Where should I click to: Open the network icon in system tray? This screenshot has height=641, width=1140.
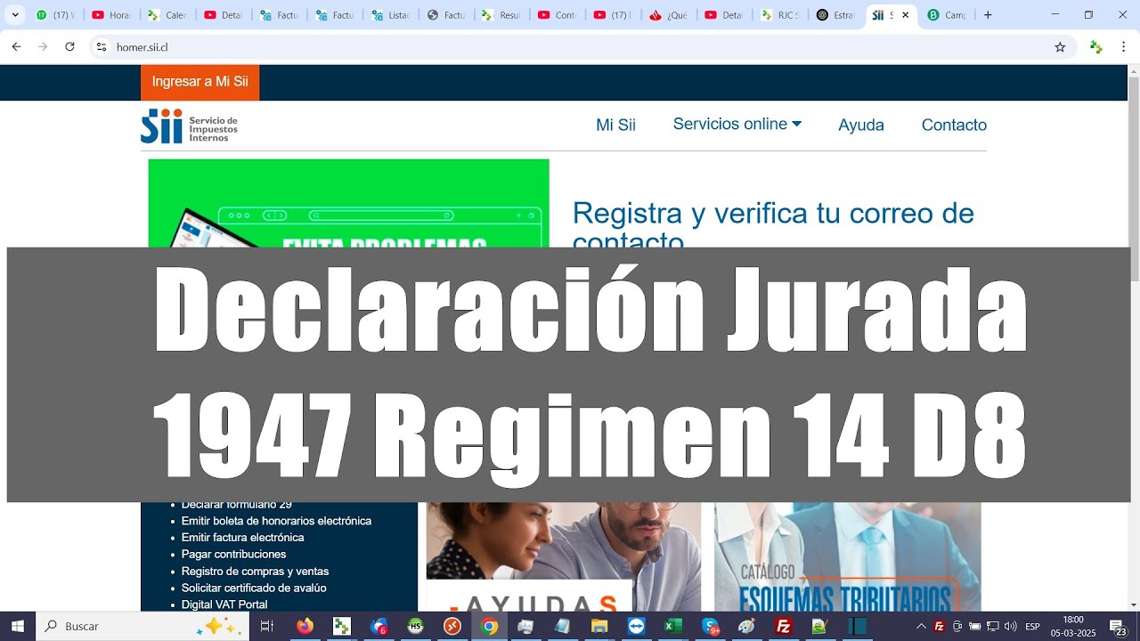992,627
